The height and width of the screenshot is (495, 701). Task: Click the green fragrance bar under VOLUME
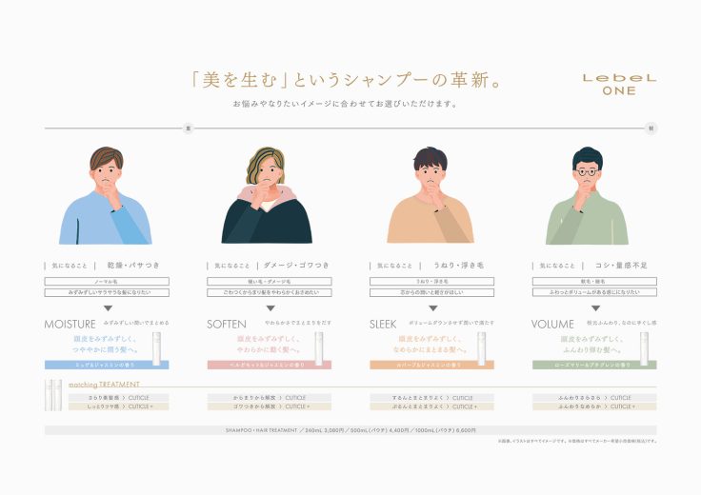(x=594, y=365)
